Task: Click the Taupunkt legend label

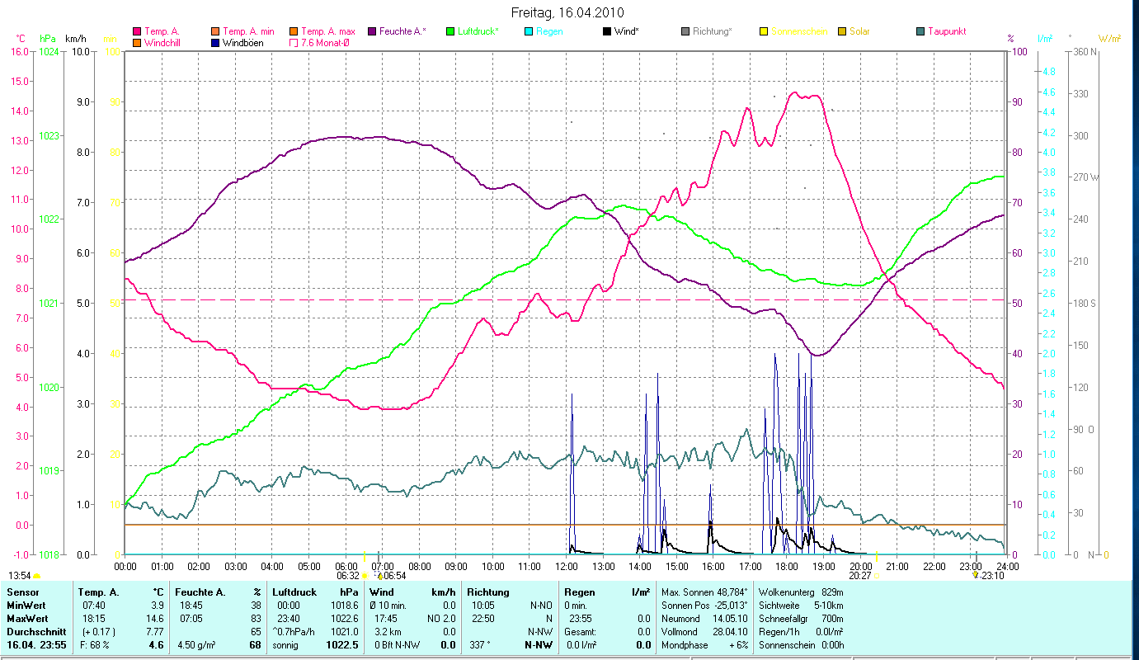Action: click(947, 31)
